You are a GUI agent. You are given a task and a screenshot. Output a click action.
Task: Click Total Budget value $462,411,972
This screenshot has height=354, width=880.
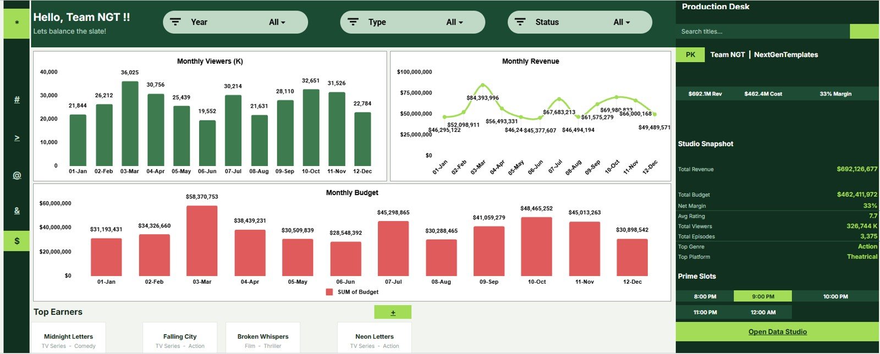click(x=857, y=194)
